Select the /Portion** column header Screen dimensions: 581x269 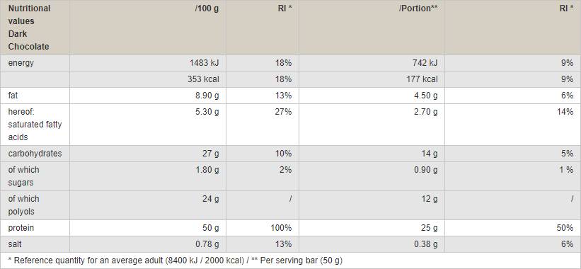coord(418,8)
